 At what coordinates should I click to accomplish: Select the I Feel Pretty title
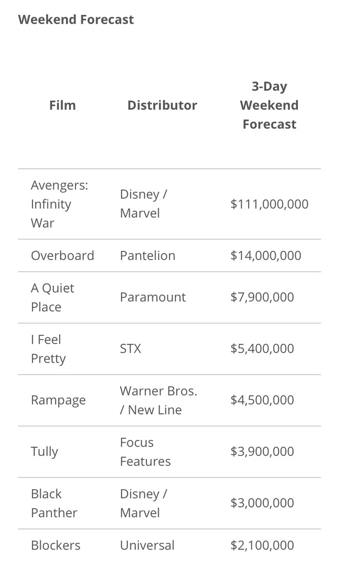tap(48, 349)
